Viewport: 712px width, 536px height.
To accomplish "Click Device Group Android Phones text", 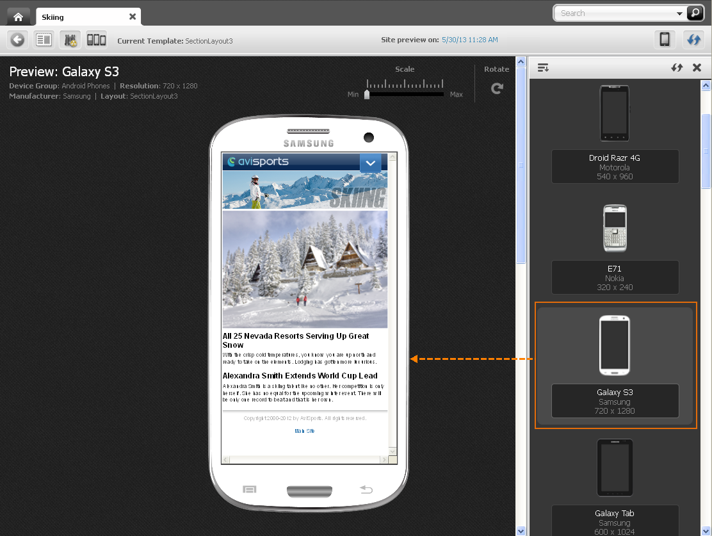I will click(x=60, y=86).
